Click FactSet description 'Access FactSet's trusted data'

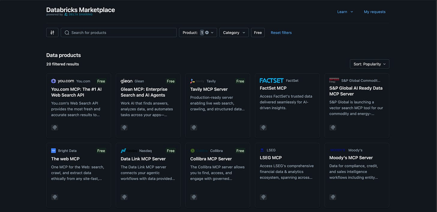point(286,96)
